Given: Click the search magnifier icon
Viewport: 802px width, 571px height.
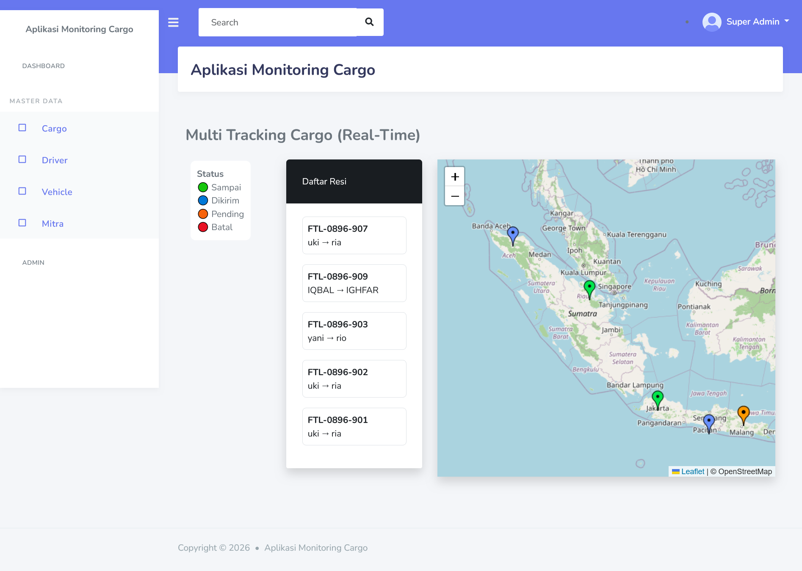Looking at the screenshot, I should pos(369,22).
